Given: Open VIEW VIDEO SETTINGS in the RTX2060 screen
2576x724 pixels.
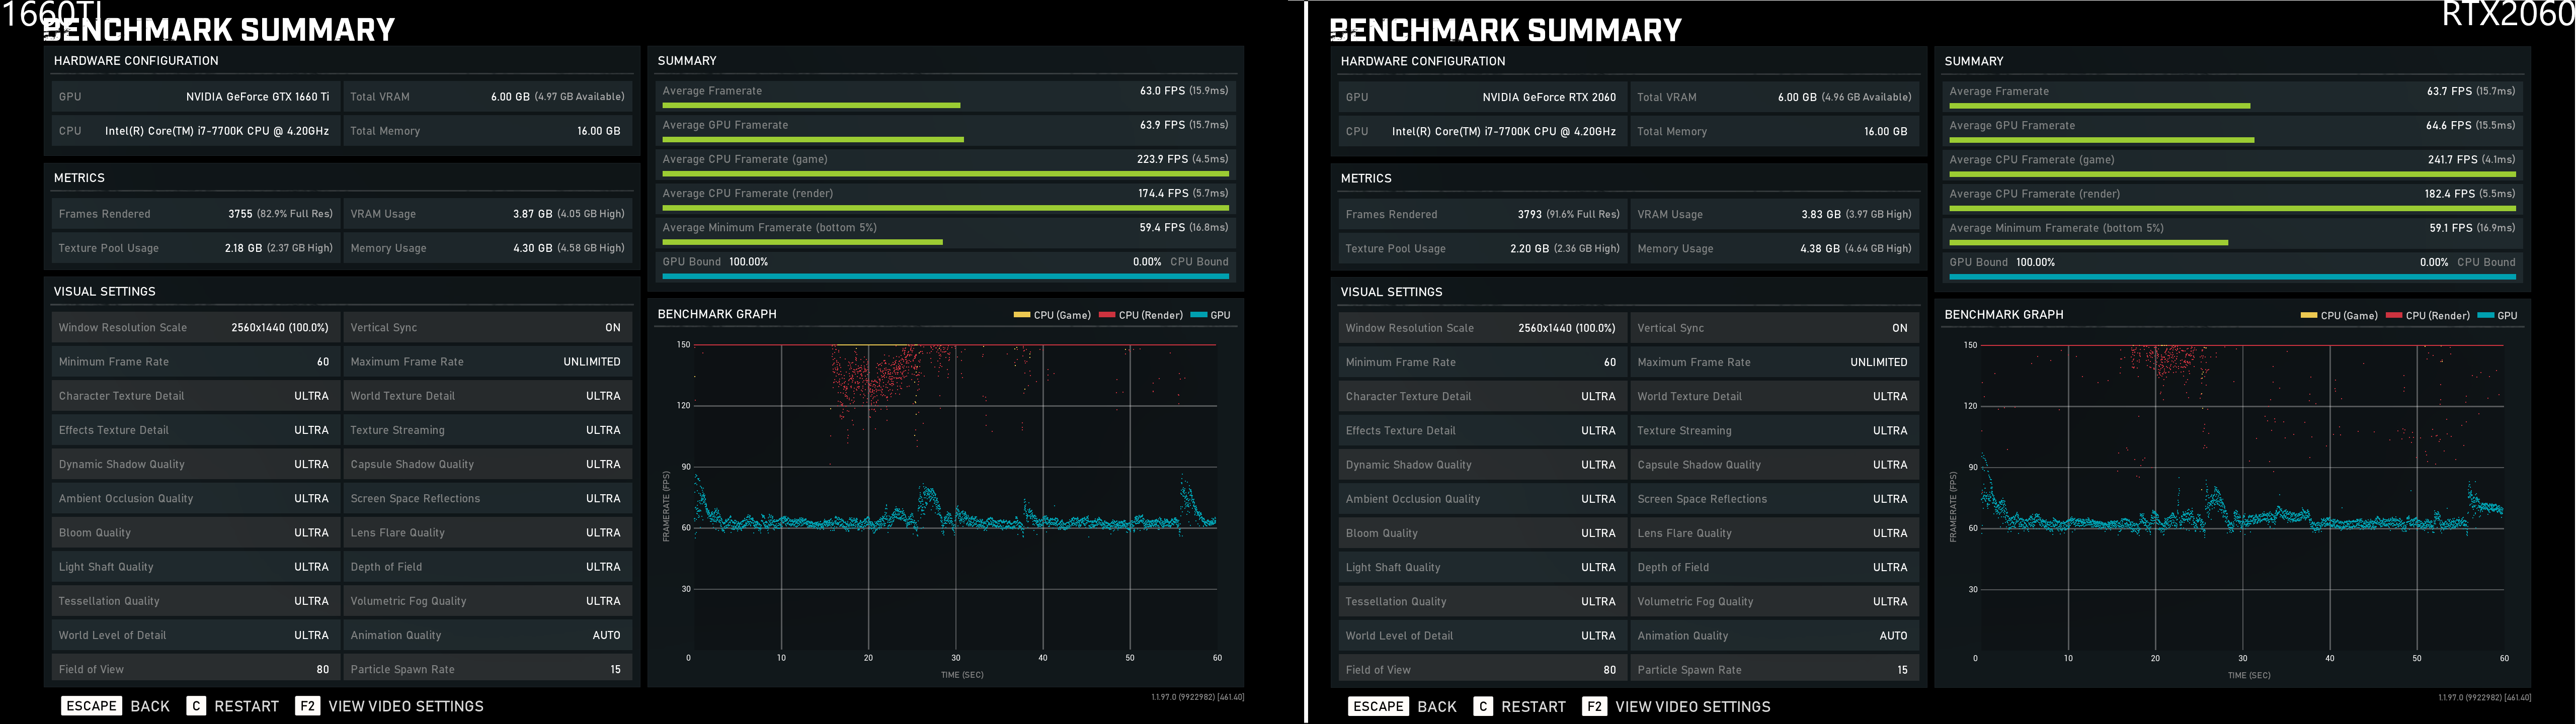Looking at the screenshot, I should coord(1677,706).
